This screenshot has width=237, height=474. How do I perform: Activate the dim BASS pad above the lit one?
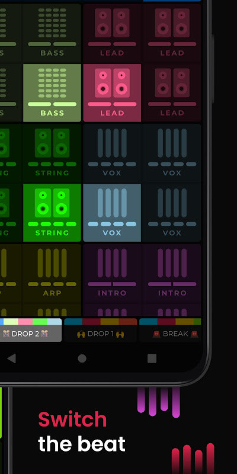coord(52,33)
